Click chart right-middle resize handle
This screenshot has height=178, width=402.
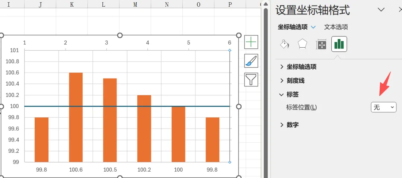239,107
